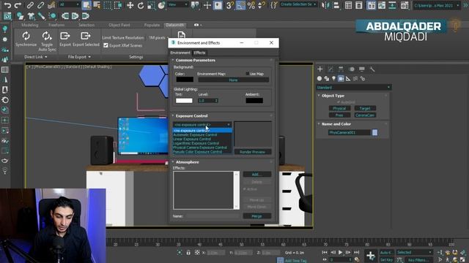
Task: Click the Unlink Selection icon
Action: coord(41,5)
